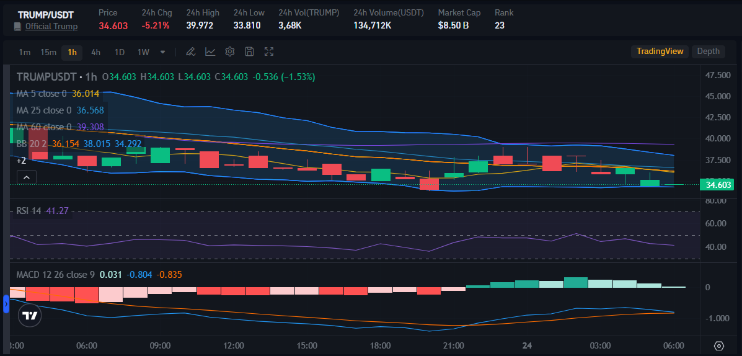Toggle fullscreen expand icon
The image size is (742, 356).
269,51
